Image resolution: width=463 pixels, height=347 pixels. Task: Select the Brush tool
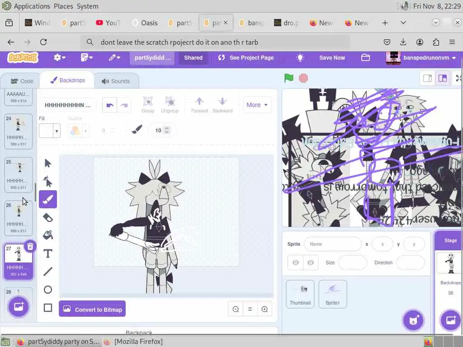(x=48, y=199)
